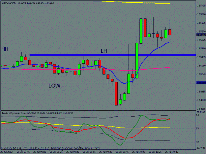Viewport: 206px width, 154px height.
Task: Click price scale value 1.55090
Action: point(201,66)
